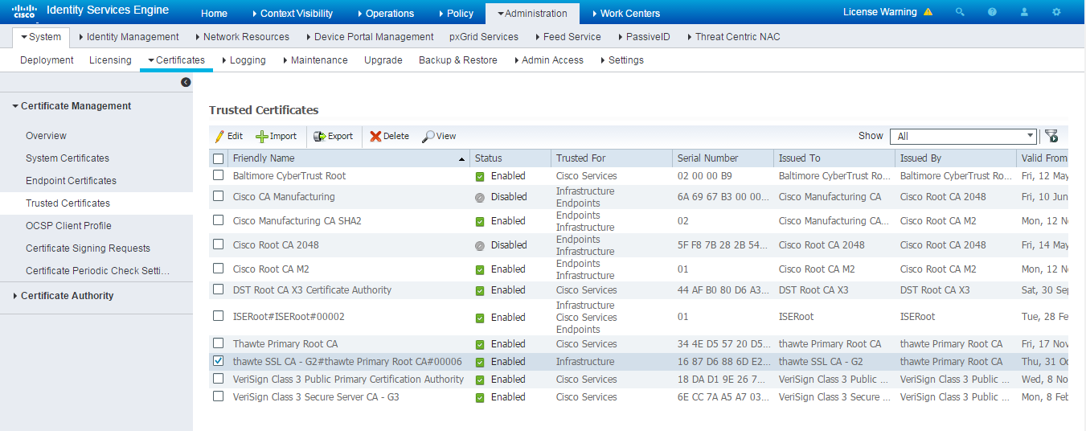1086x431 pixels.
Task: Open System Certificates in sidebar
Action: 68,158
